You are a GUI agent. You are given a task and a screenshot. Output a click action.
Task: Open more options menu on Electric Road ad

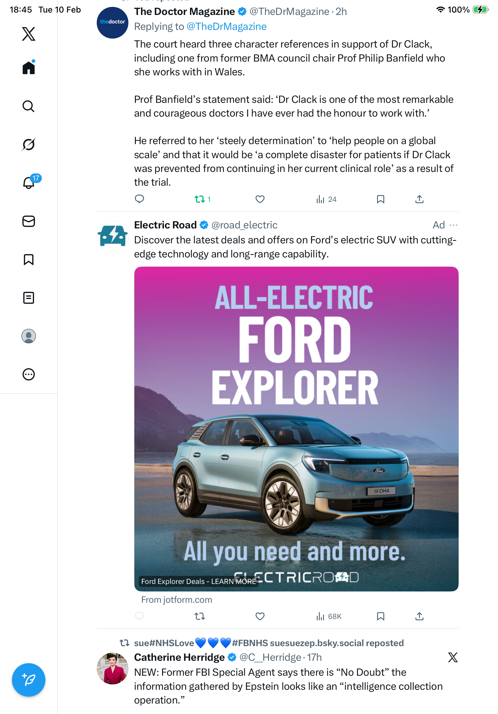tap(453, 225)
